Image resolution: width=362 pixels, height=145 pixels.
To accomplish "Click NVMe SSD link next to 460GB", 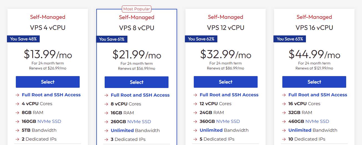I will coord(317,121).
